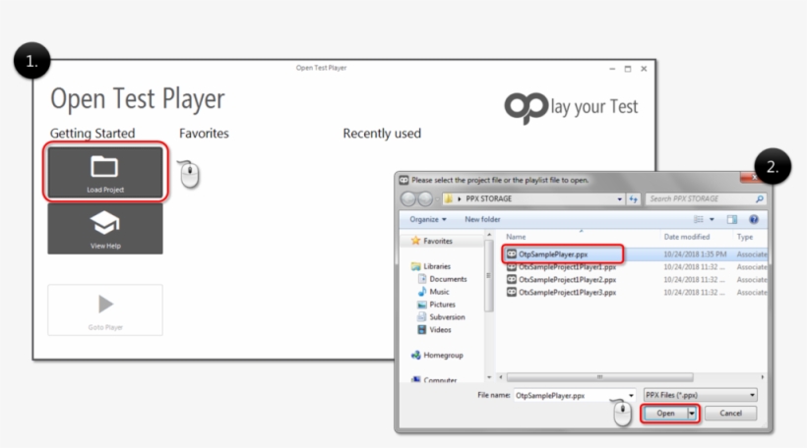This screenshot has width=807, height=448.
Task: Click the OtxSampleProject1Player3.ppx file icon
Action: (511, 293)
